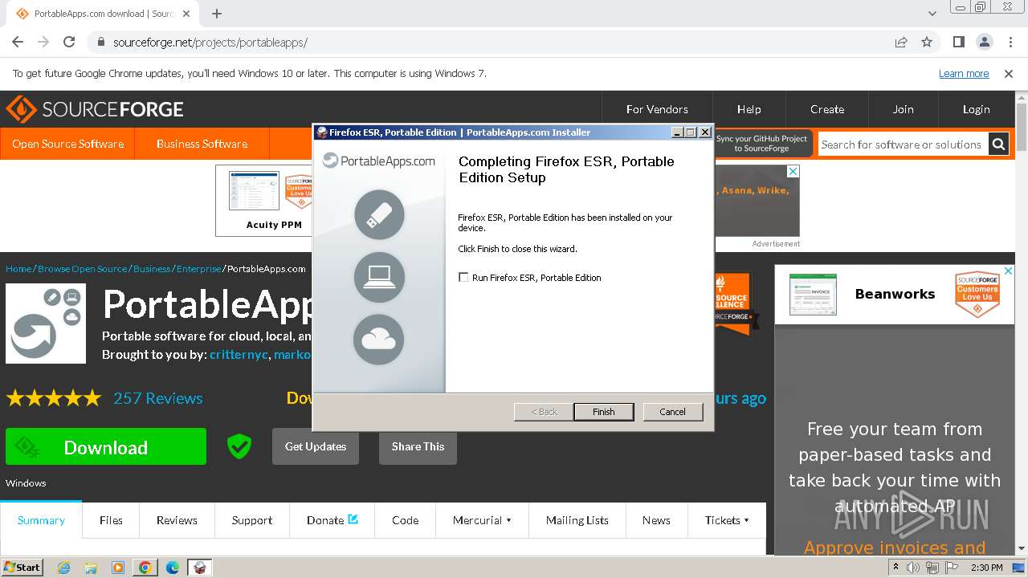Screen dimensions: 1028x578
Task: Open the Business Software menu
Action: 202,144
